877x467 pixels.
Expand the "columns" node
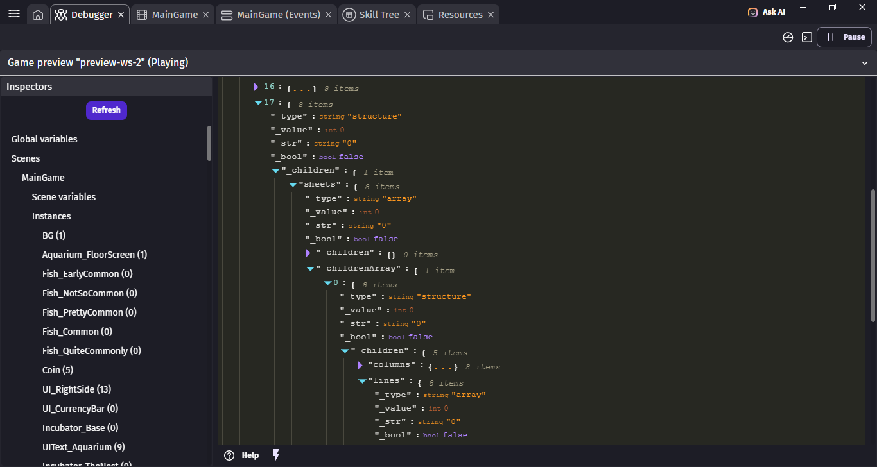[361, 365]
